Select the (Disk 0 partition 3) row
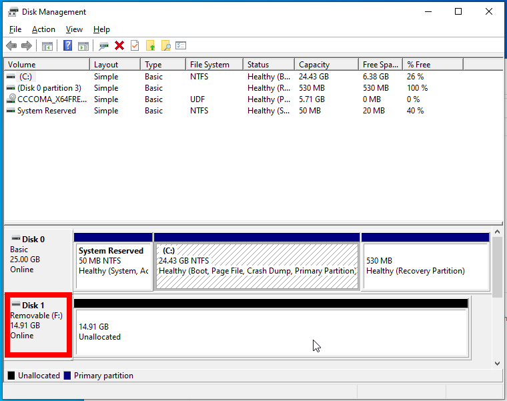The image size is (507, 401). coord(234,88)
